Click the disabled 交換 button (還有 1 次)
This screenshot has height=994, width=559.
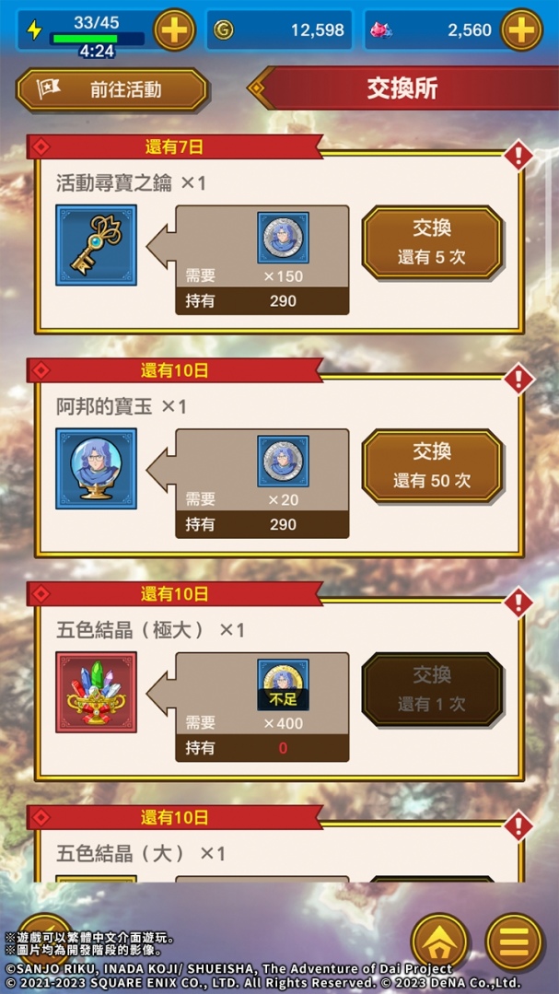(432, 690)
